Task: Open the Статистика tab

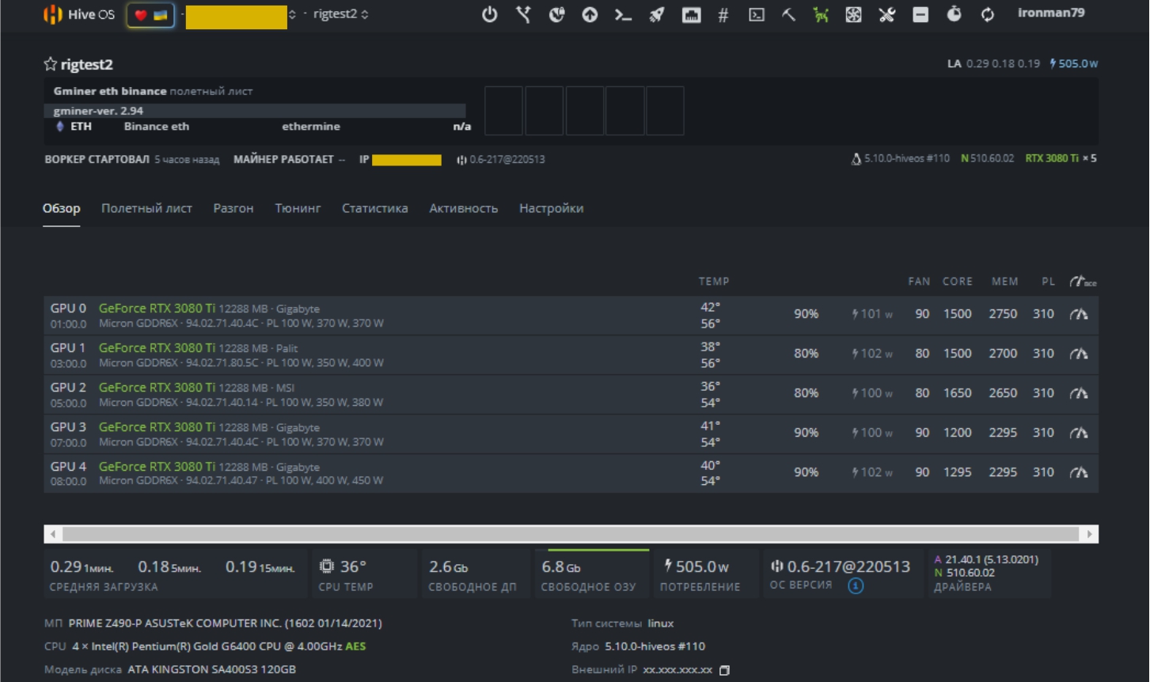Action: [x=375, y=208]
